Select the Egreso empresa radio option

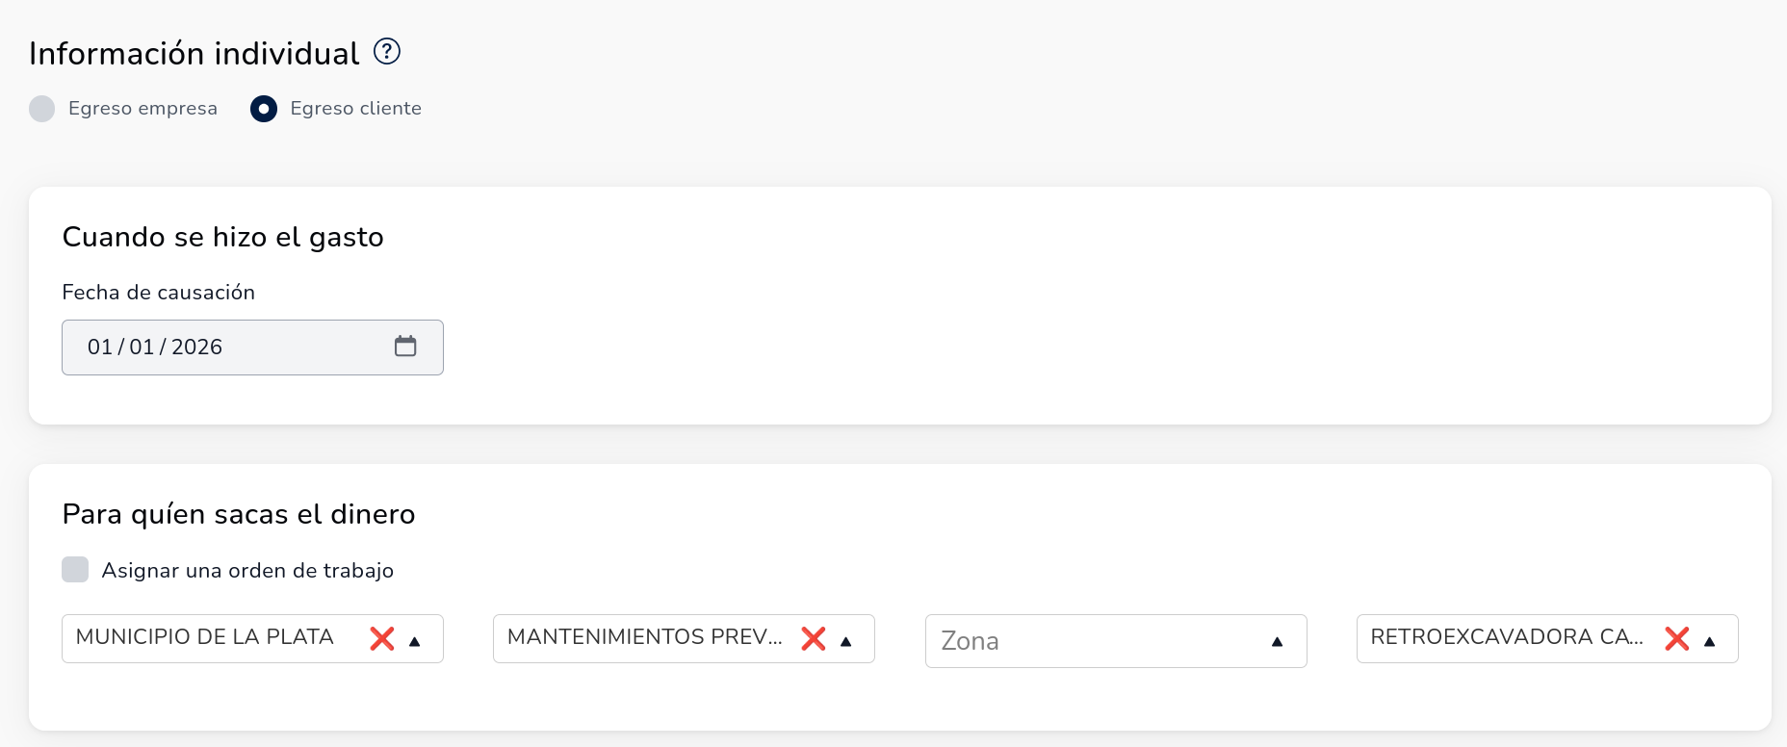pos(42,109)
